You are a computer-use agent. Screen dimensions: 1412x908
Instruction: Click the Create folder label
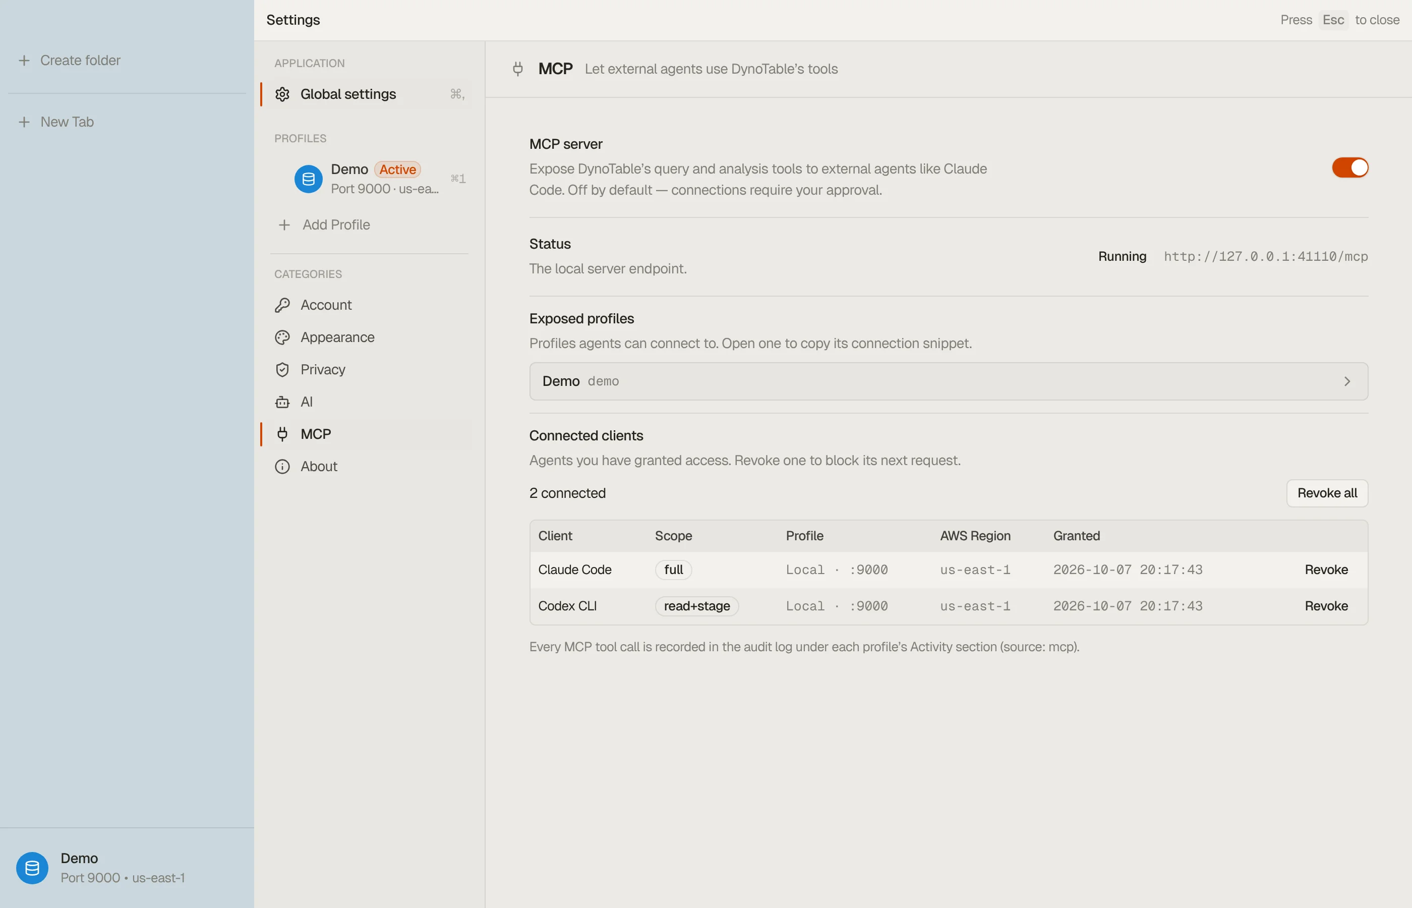tap(80, 60)
